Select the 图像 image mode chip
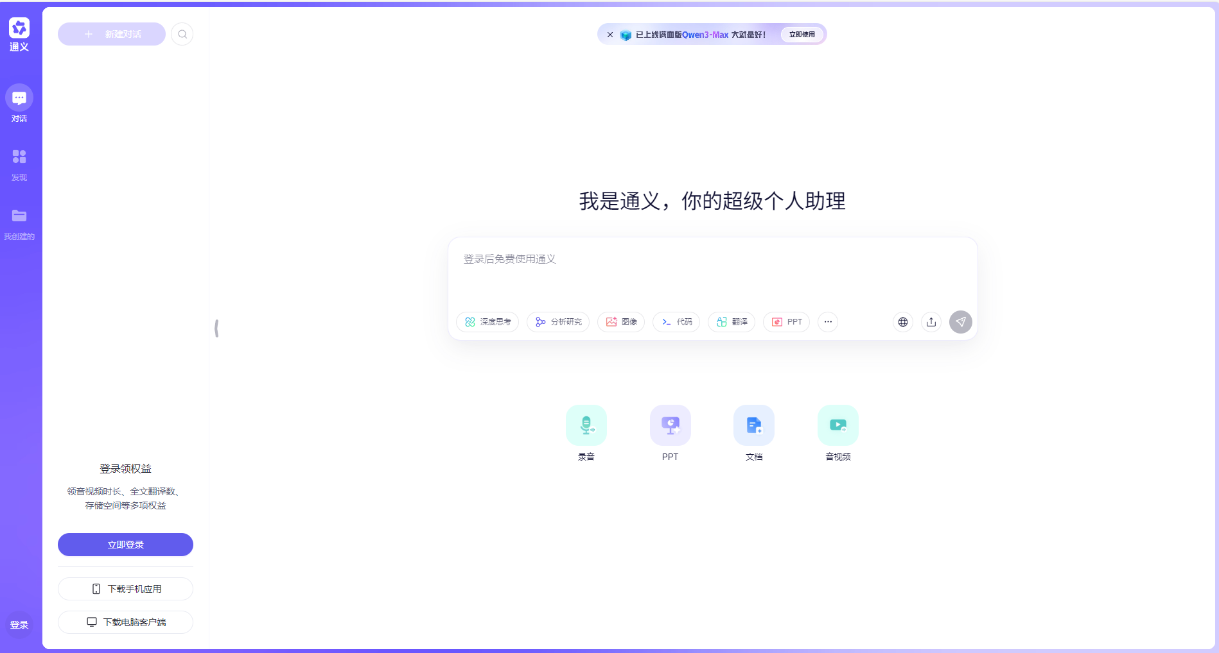Viewport: 1219px width, 653px height. click(x=621, y=322)
